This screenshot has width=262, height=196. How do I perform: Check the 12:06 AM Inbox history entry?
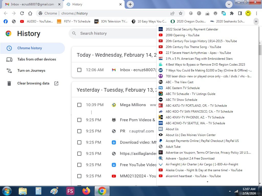pos(79,70)
